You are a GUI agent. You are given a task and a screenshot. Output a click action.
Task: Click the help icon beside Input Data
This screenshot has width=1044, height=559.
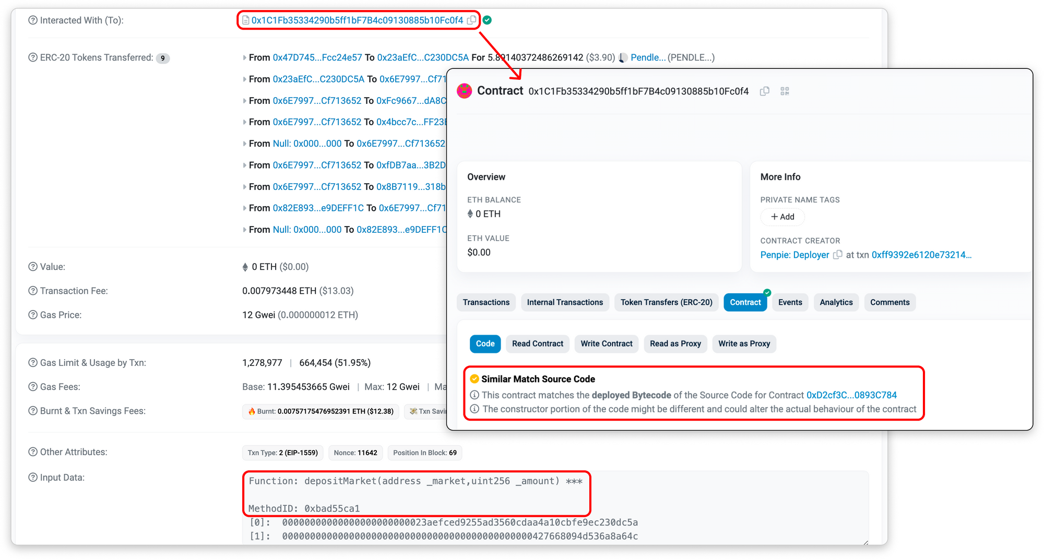(x=33, y=478)
